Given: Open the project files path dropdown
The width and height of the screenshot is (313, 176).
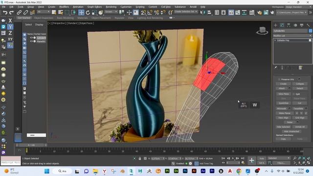Looking at the screenshot, I should pos(291,12).
